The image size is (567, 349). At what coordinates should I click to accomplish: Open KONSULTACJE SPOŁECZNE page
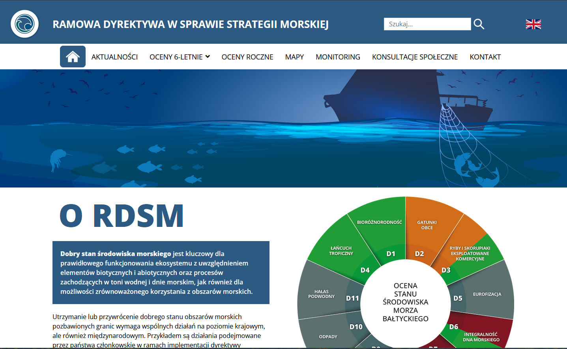pos(415,56)
